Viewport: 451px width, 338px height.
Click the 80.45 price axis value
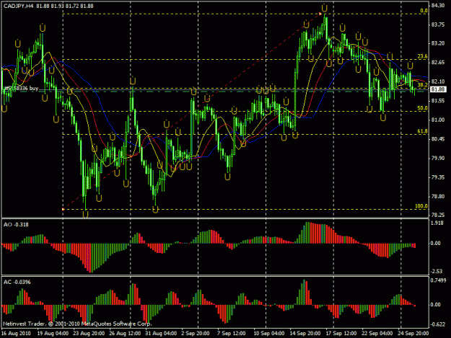(x=438, y=139)
